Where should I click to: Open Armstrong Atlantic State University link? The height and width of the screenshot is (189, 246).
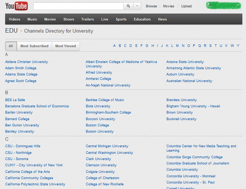click(x=194, y=68)
